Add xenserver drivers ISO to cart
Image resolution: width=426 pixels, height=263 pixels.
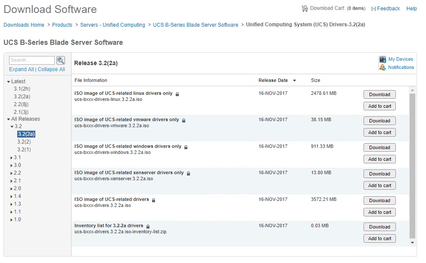coord(379,185)
